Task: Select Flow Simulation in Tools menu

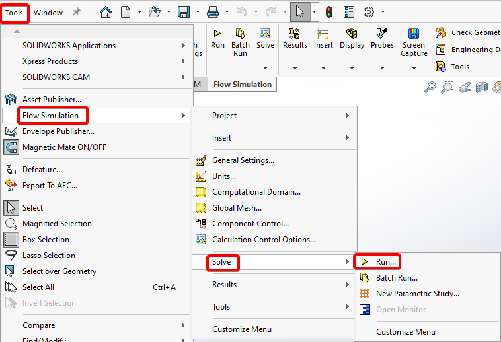Action: pos(97,116)
